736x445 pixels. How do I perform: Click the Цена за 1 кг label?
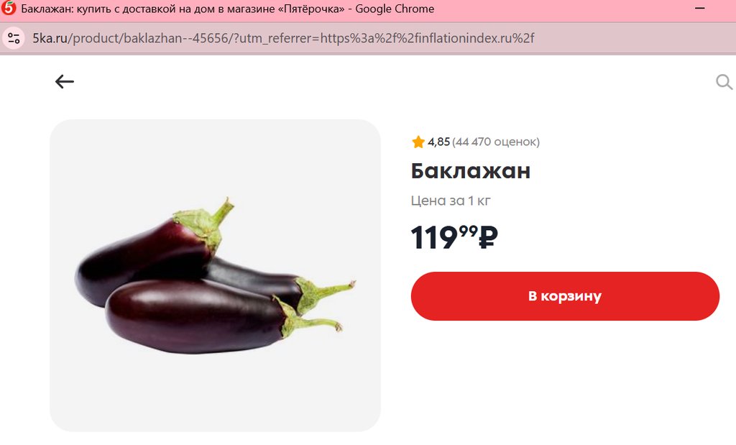point(451,201)
